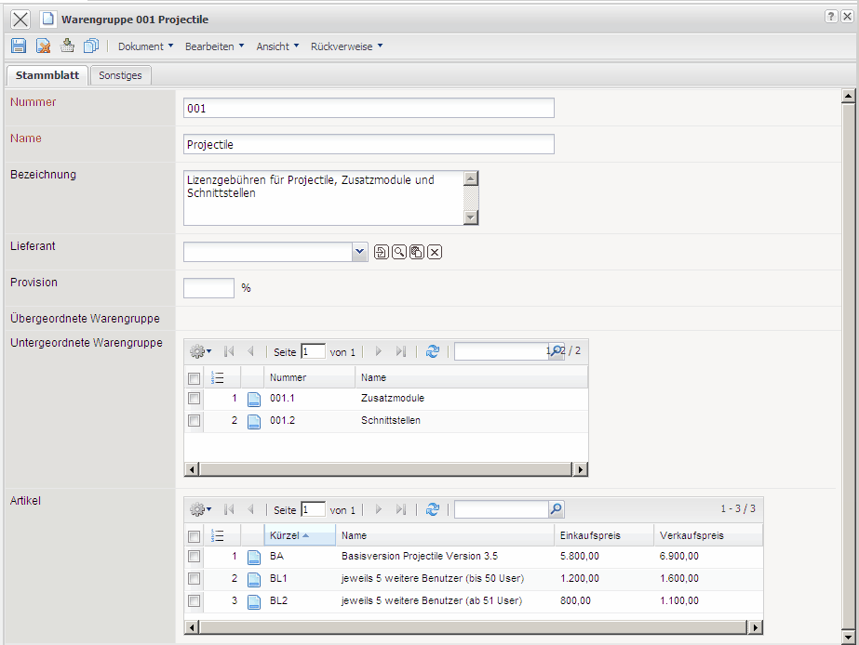Click the Einkaufspreis column header
859x645 pixels.
coord(590,535)
